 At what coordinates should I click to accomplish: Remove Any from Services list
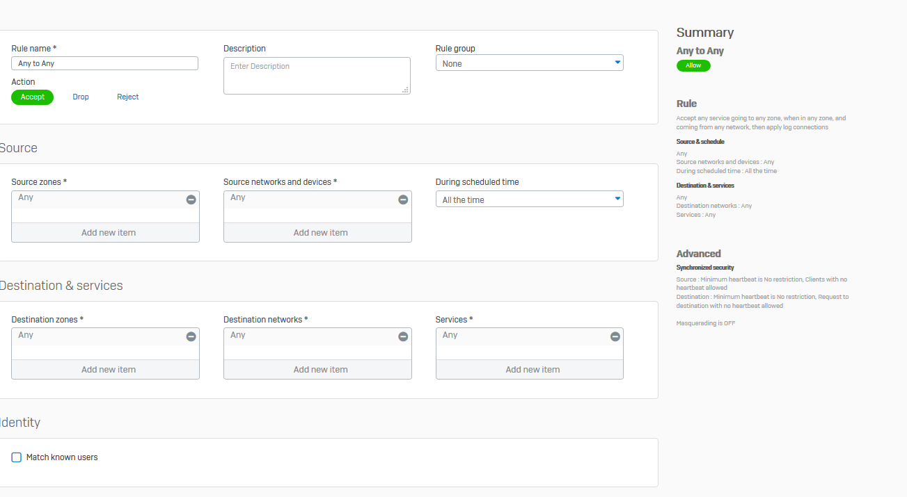[x=615, y=336]
